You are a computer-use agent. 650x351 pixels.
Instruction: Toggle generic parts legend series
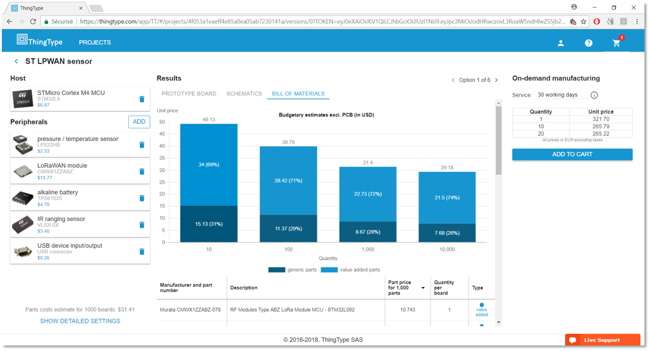click(x=294, y=270)
